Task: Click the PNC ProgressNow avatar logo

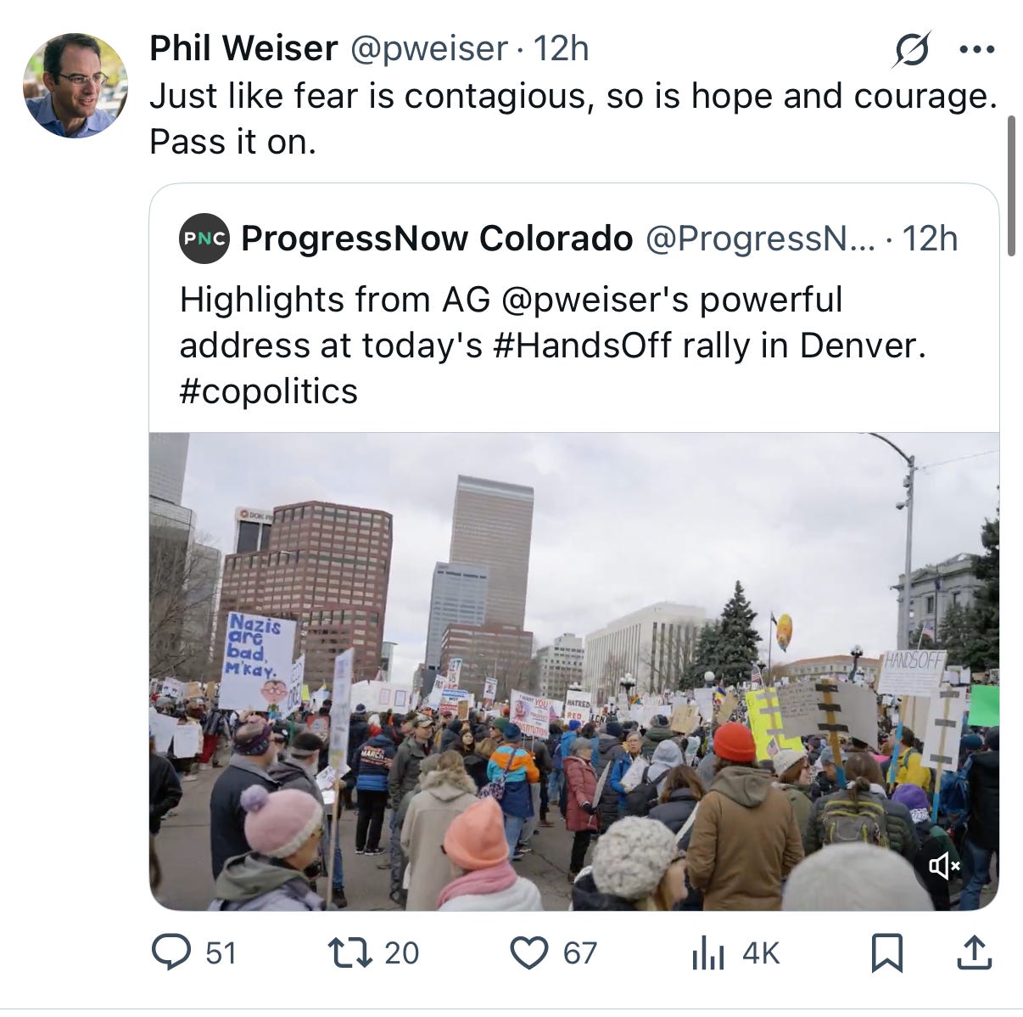Action: pos(204,239)
